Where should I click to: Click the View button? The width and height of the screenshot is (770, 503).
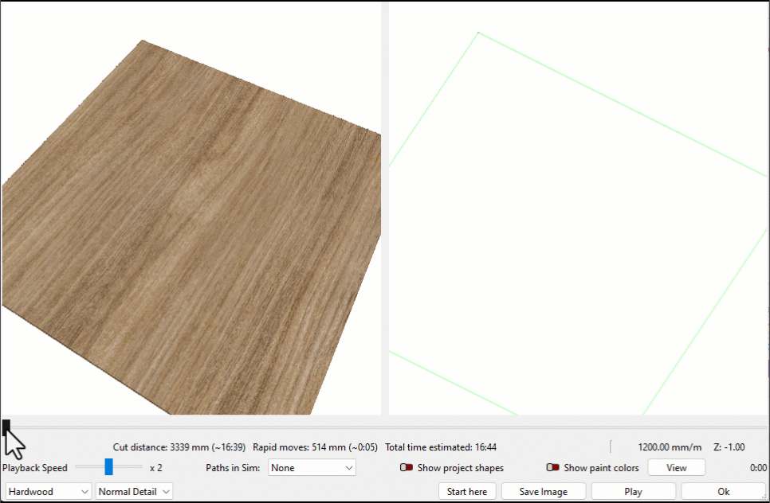(676, 468)
